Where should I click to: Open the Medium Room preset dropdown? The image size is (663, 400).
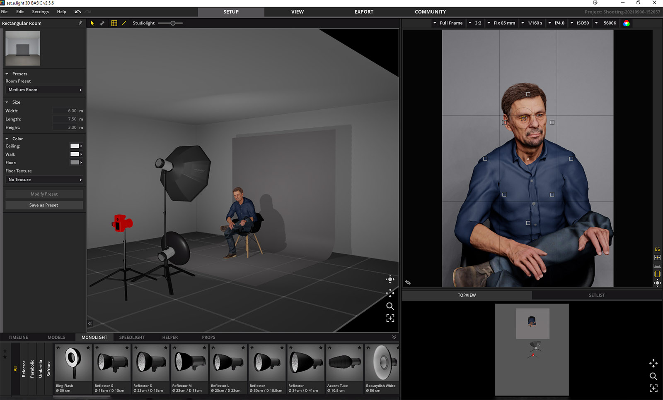coord(44,90)
